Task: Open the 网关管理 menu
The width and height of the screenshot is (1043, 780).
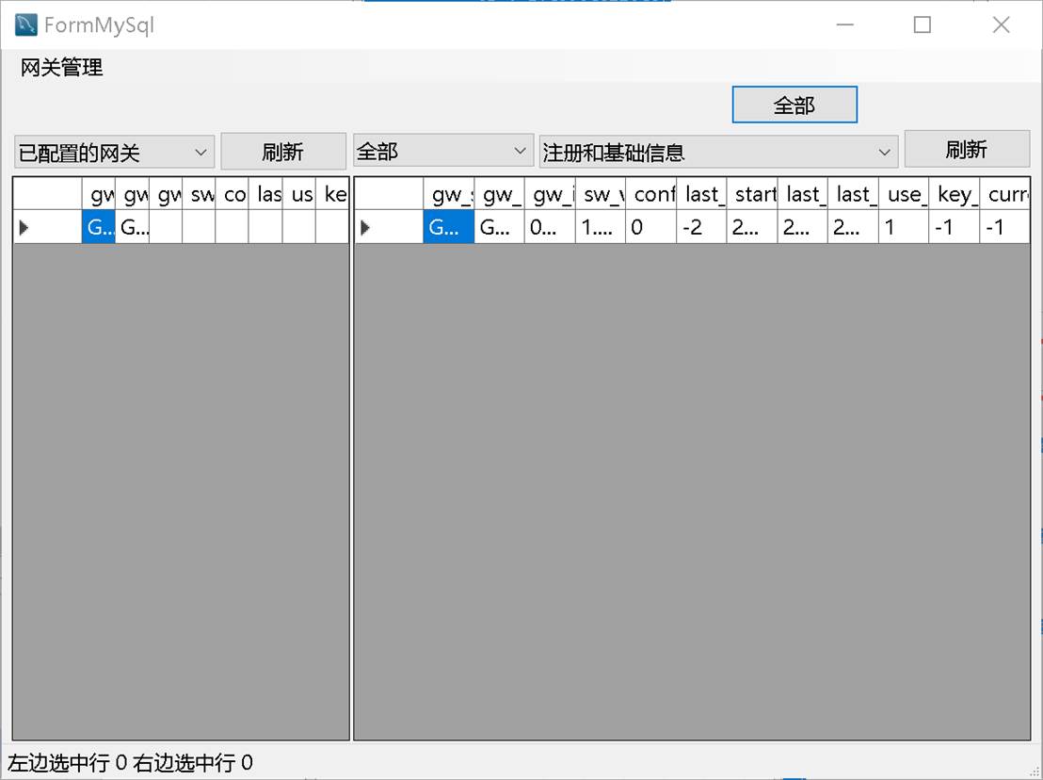Action: click(x=62, y=67)
